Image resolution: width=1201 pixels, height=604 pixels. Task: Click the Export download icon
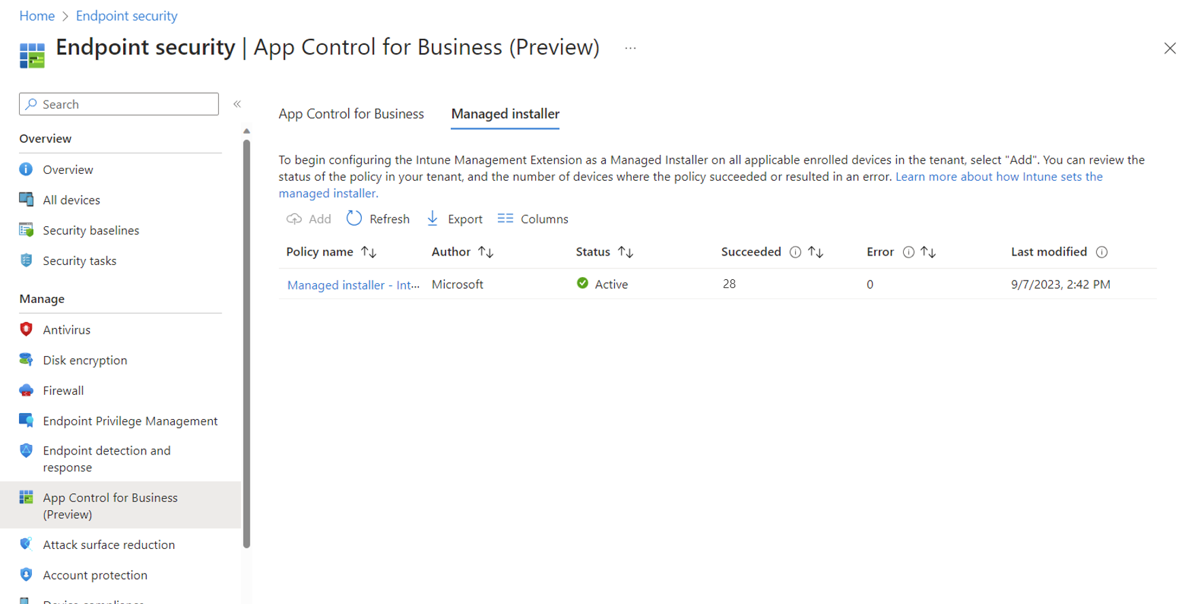point(433,218)
